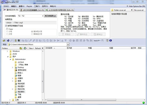147x105 pixels.
Task: Click the blue circular reload arrow icon
Action: pos(8,40)
